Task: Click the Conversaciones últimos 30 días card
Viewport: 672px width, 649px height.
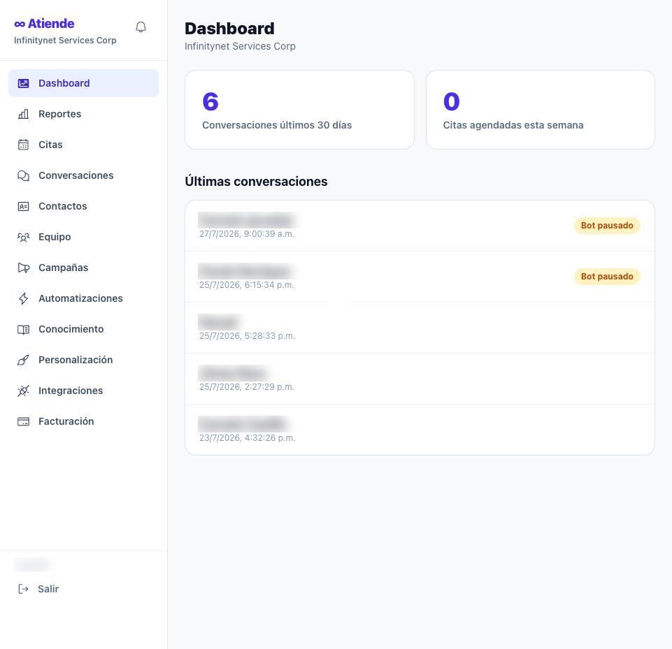Action: (299, 110)
